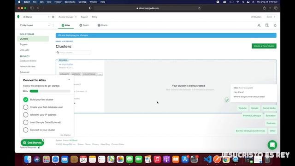Image resolution: width=295 pixels, height=166 pixels.
Task: Open Messages from the dock
Action: click(130, 160)
